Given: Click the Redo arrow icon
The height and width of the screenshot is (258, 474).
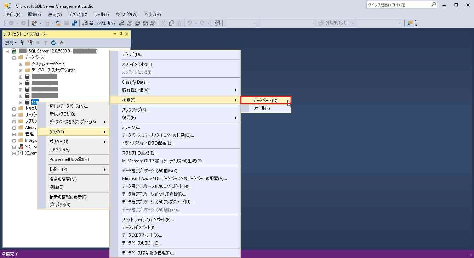Looking at the screenshot, I should (x=202, y=23).
